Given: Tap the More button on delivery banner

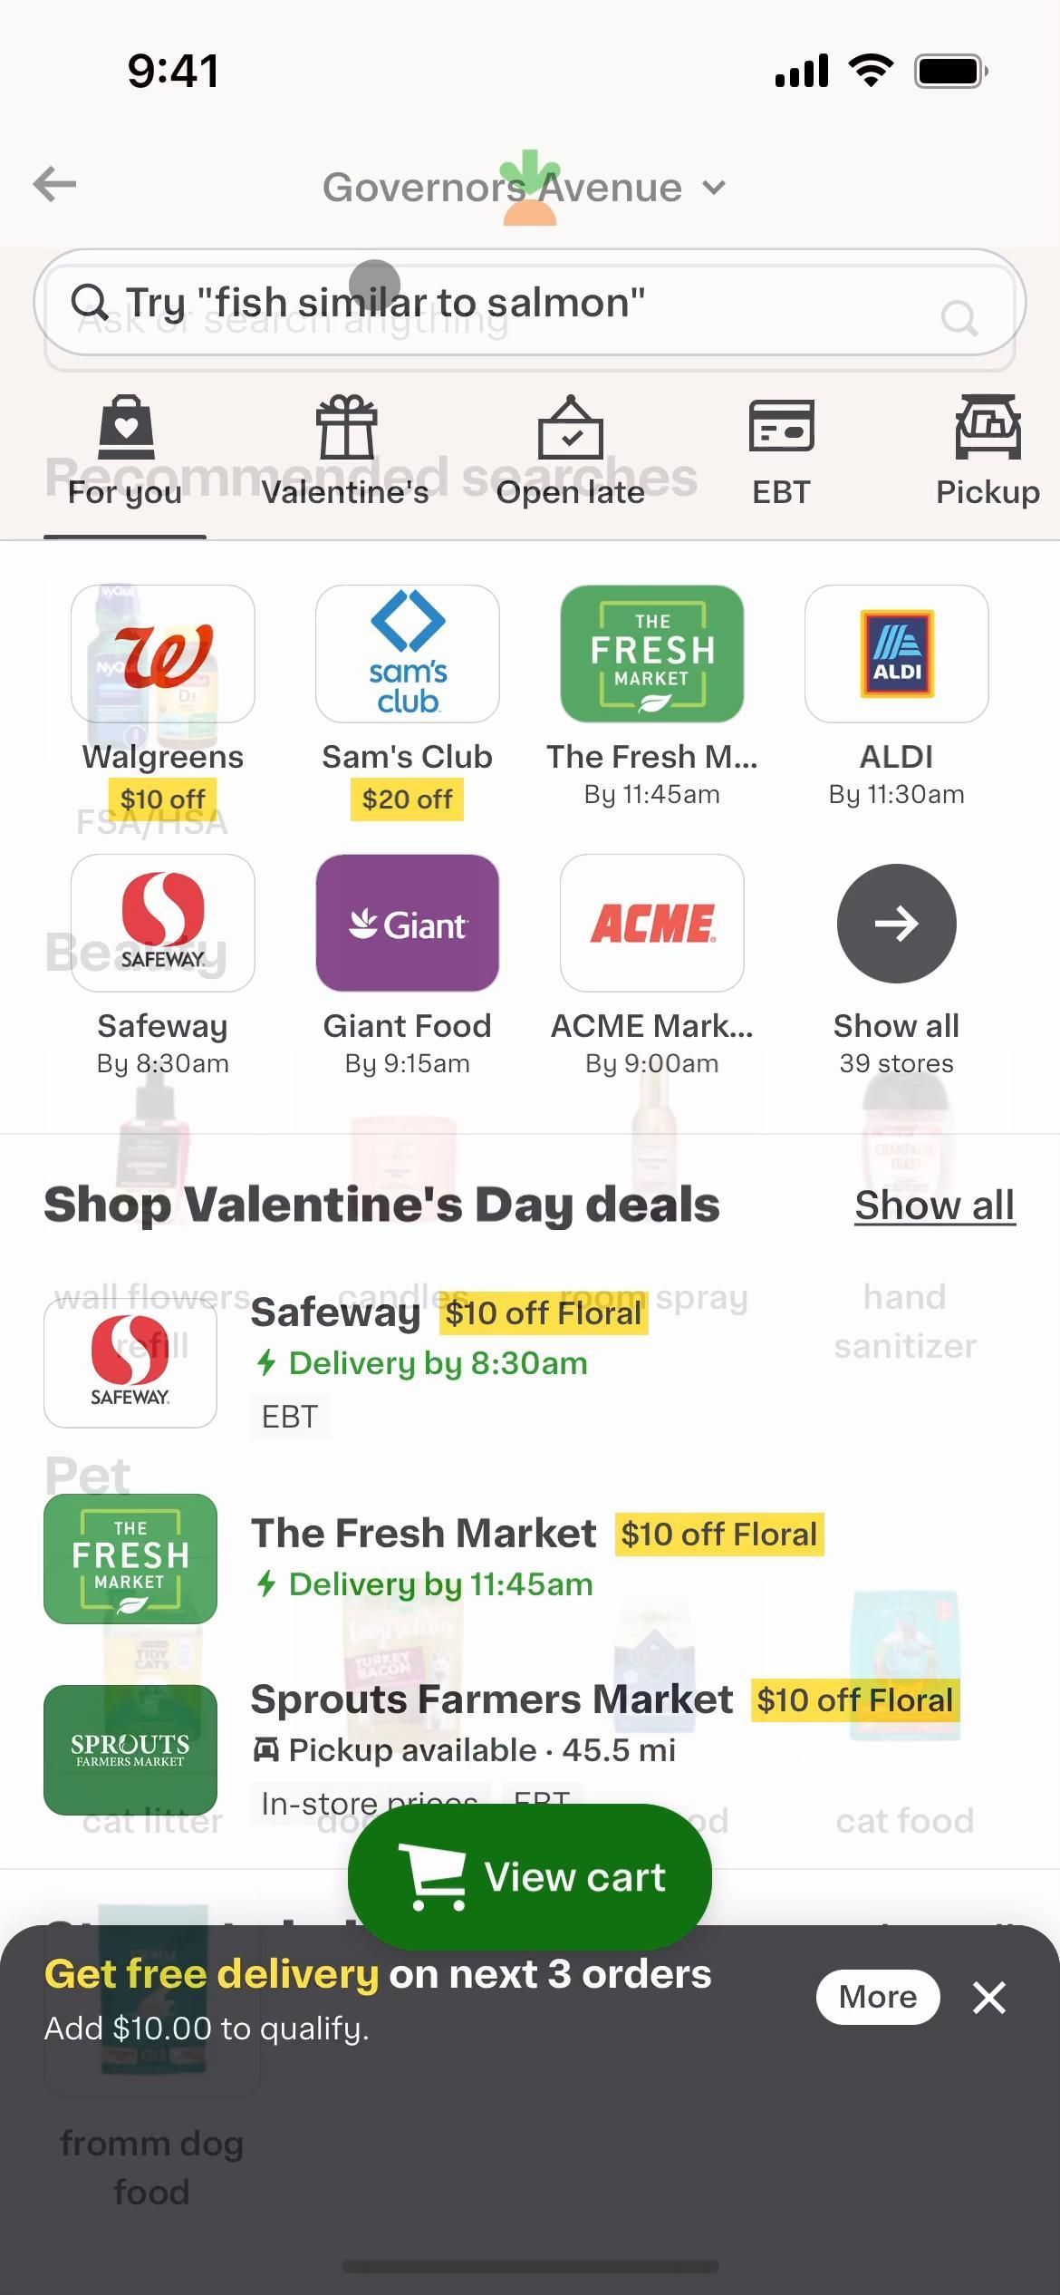Looking at the screenshot, I should 877,1997.
